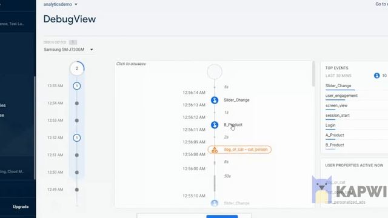Click the debug device count badge
This screenshot has width=388, height=218.
73,42
